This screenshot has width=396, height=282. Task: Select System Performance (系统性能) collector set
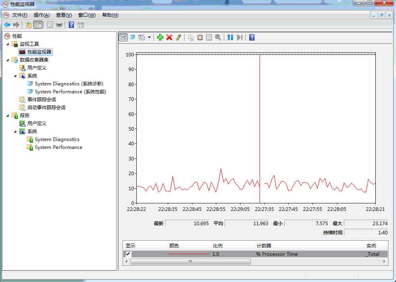click(70, 92)
